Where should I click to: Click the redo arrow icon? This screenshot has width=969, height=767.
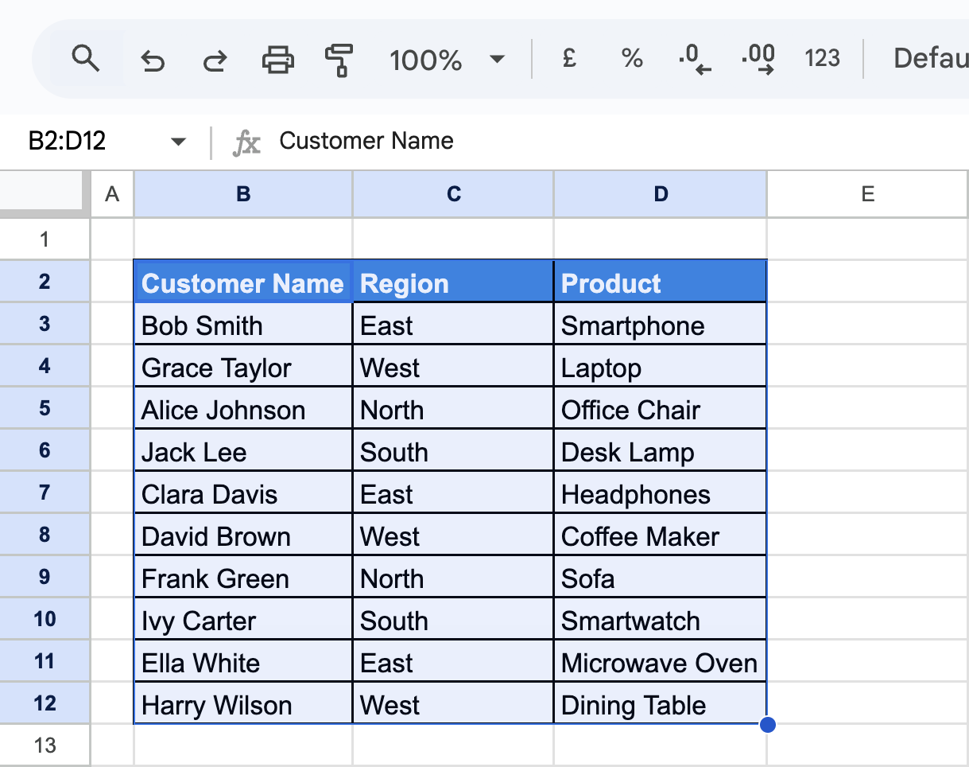tap(214, 60)
